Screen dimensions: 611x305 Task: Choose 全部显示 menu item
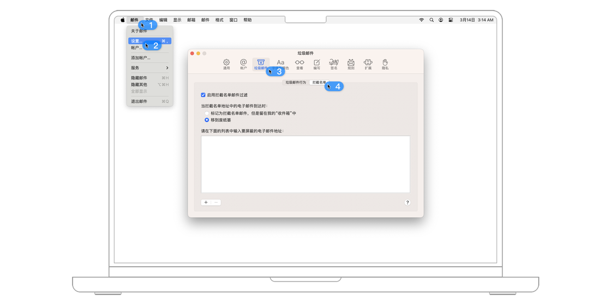click(x=149, y=91)
